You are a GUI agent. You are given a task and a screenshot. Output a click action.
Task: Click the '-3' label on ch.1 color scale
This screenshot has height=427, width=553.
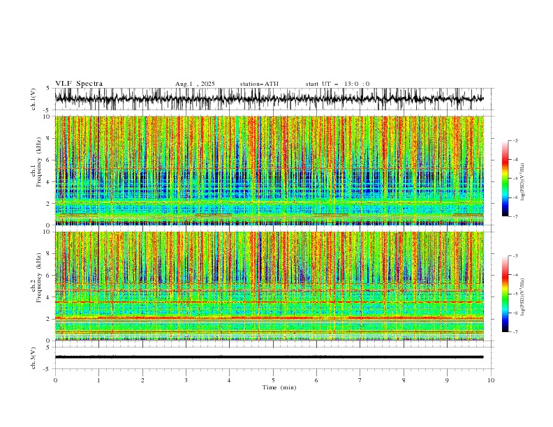coord(515,140)
